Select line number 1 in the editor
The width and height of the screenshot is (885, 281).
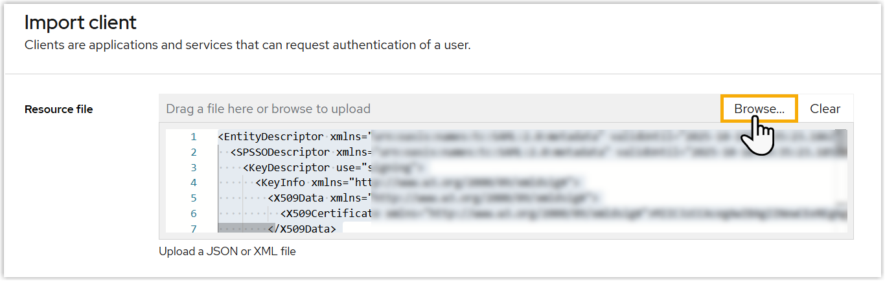(x=194, y=137)
